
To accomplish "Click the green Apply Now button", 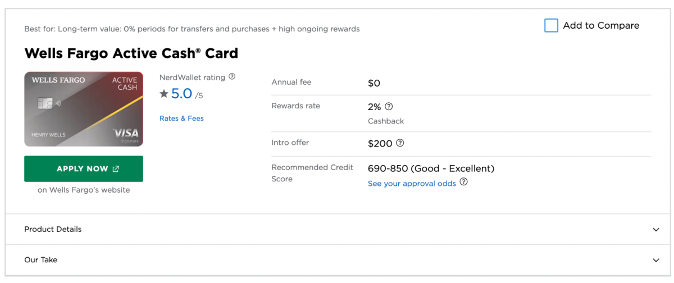I will [84, 169].
